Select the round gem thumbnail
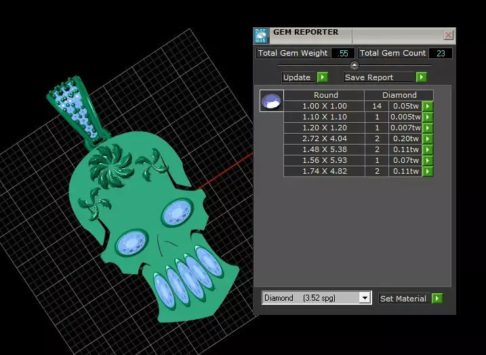 tap(272, 101)
